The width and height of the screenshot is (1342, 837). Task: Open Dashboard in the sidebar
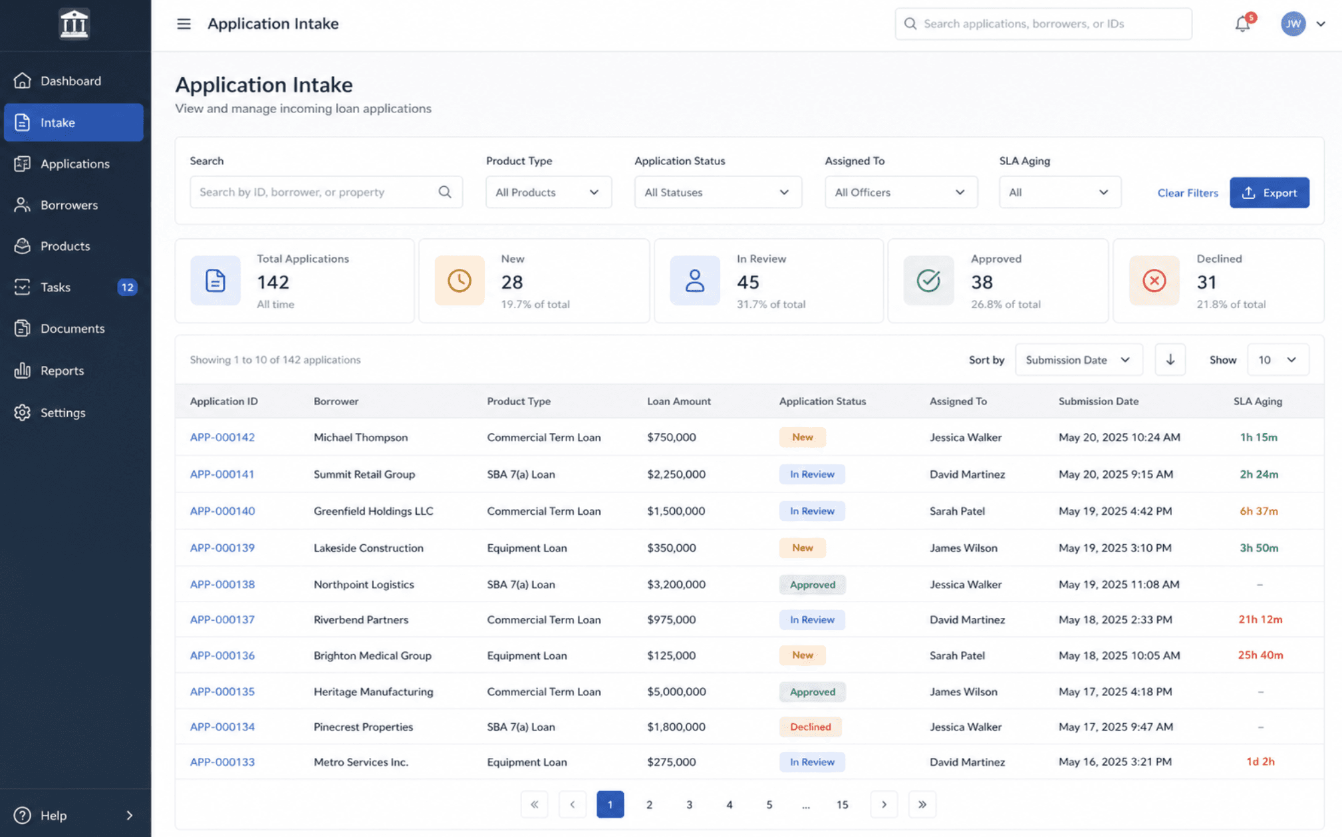click(73, 81)
